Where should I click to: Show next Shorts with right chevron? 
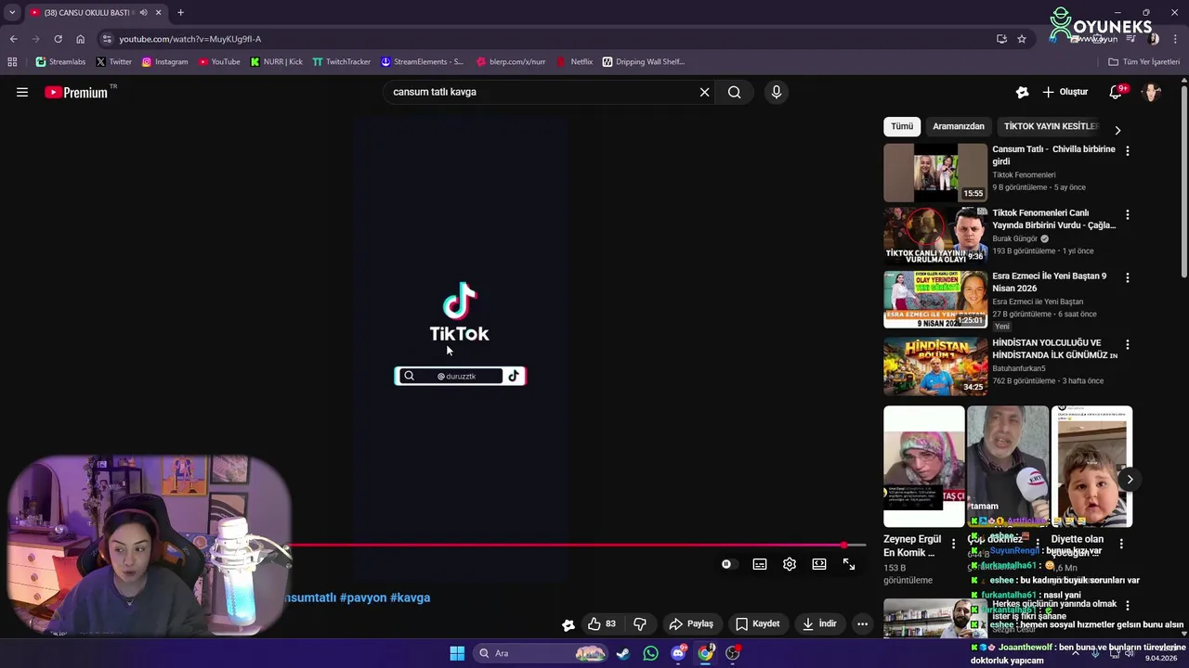(1130, 480)
